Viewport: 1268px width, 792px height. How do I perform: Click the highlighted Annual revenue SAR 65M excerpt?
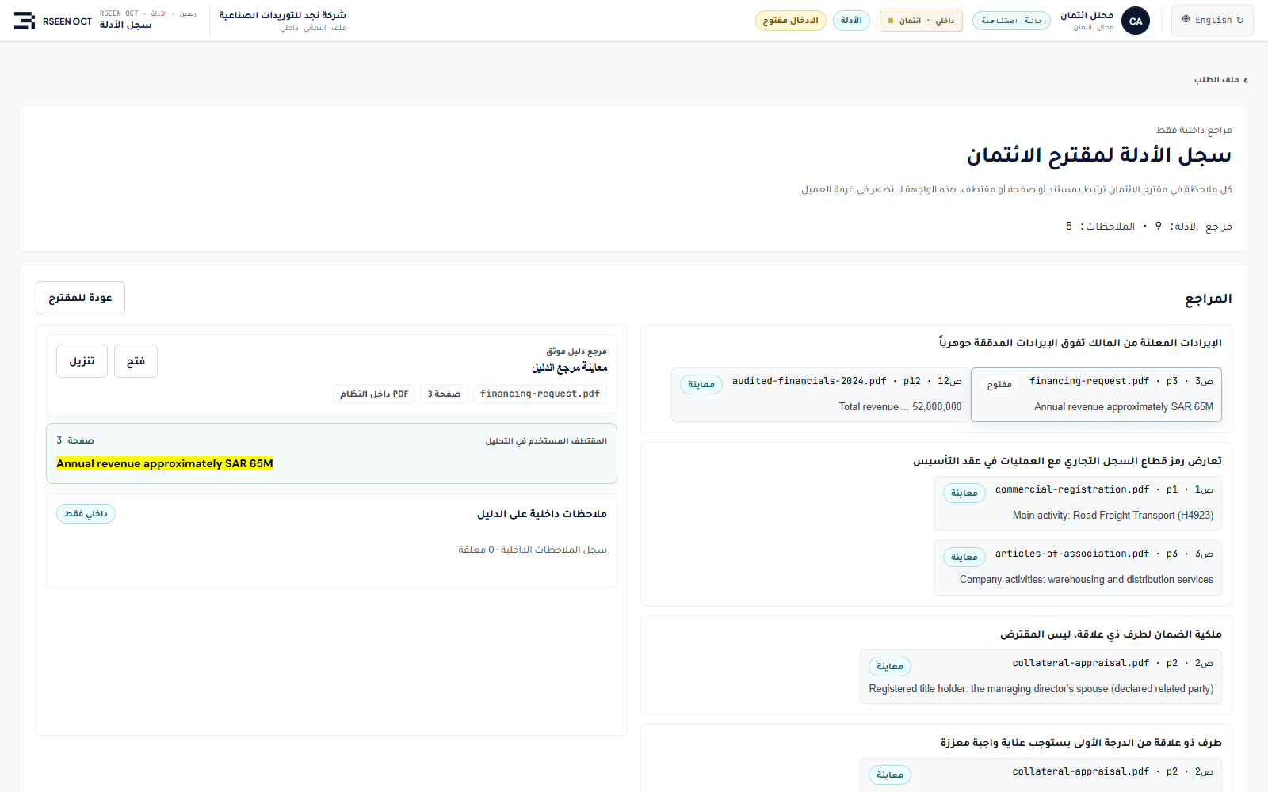point(165,463)
